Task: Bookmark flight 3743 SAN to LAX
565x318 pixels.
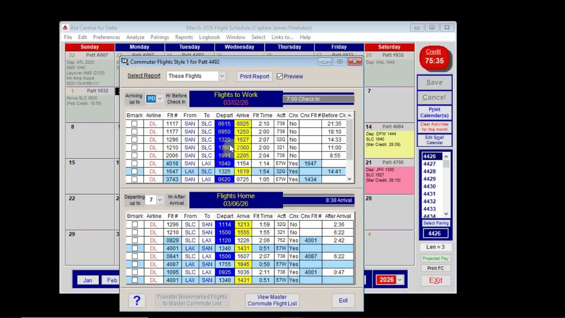Action: (x=134, y=179)
